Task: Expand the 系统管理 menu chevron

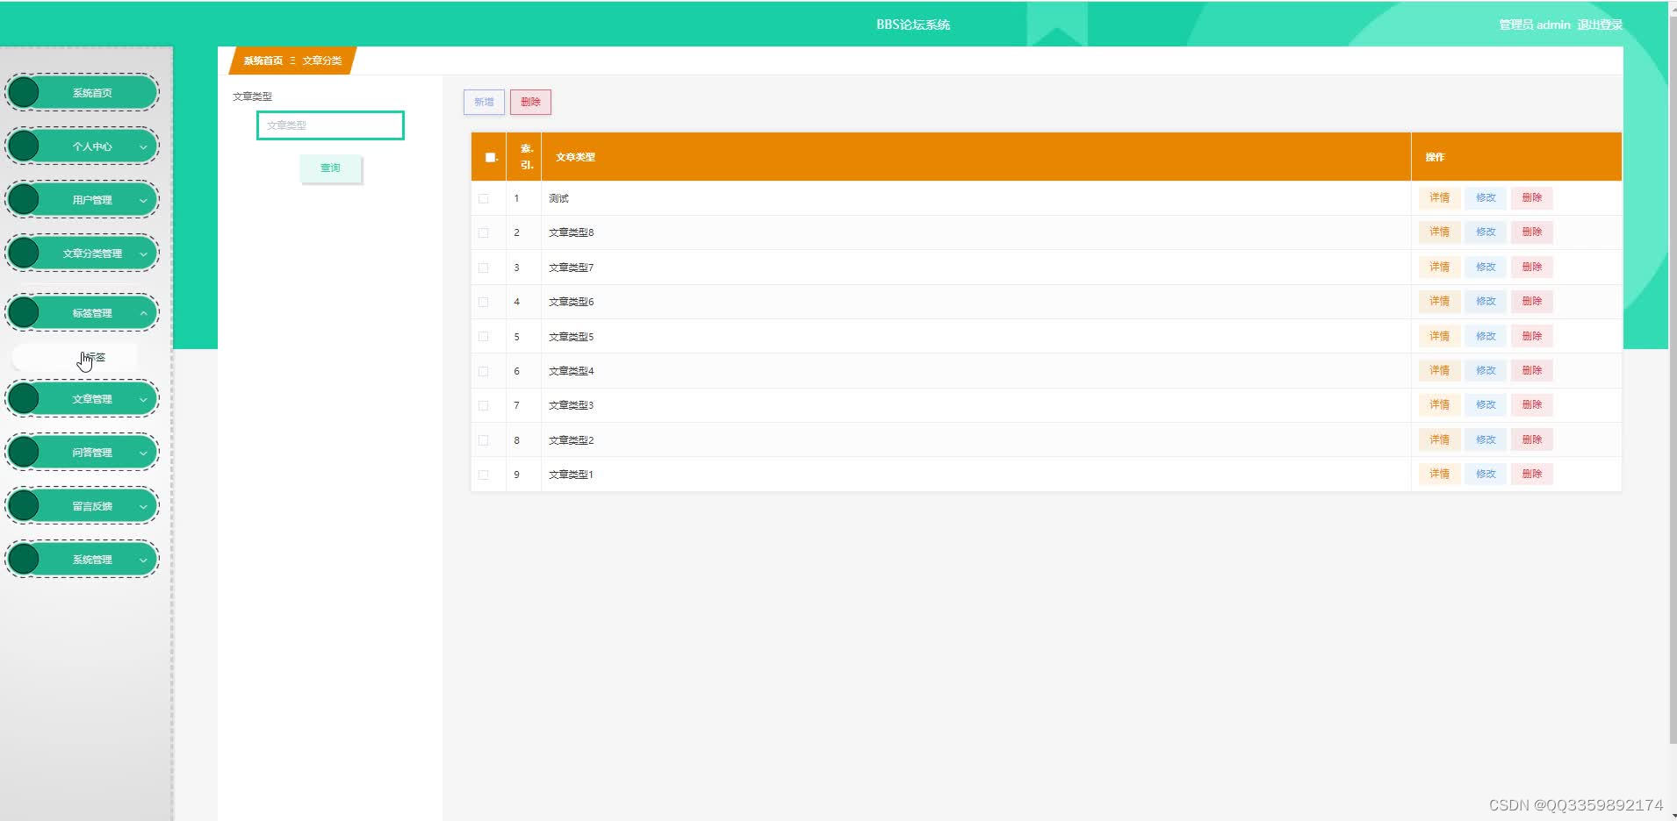Action: tap(143, 560)
